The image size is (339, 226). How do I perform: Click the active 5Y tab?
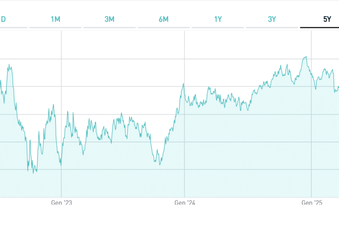point(326,19)
